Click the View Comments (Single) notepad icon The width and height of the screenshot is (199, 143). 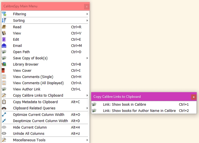pyautogui.click(x=4, y=77)
